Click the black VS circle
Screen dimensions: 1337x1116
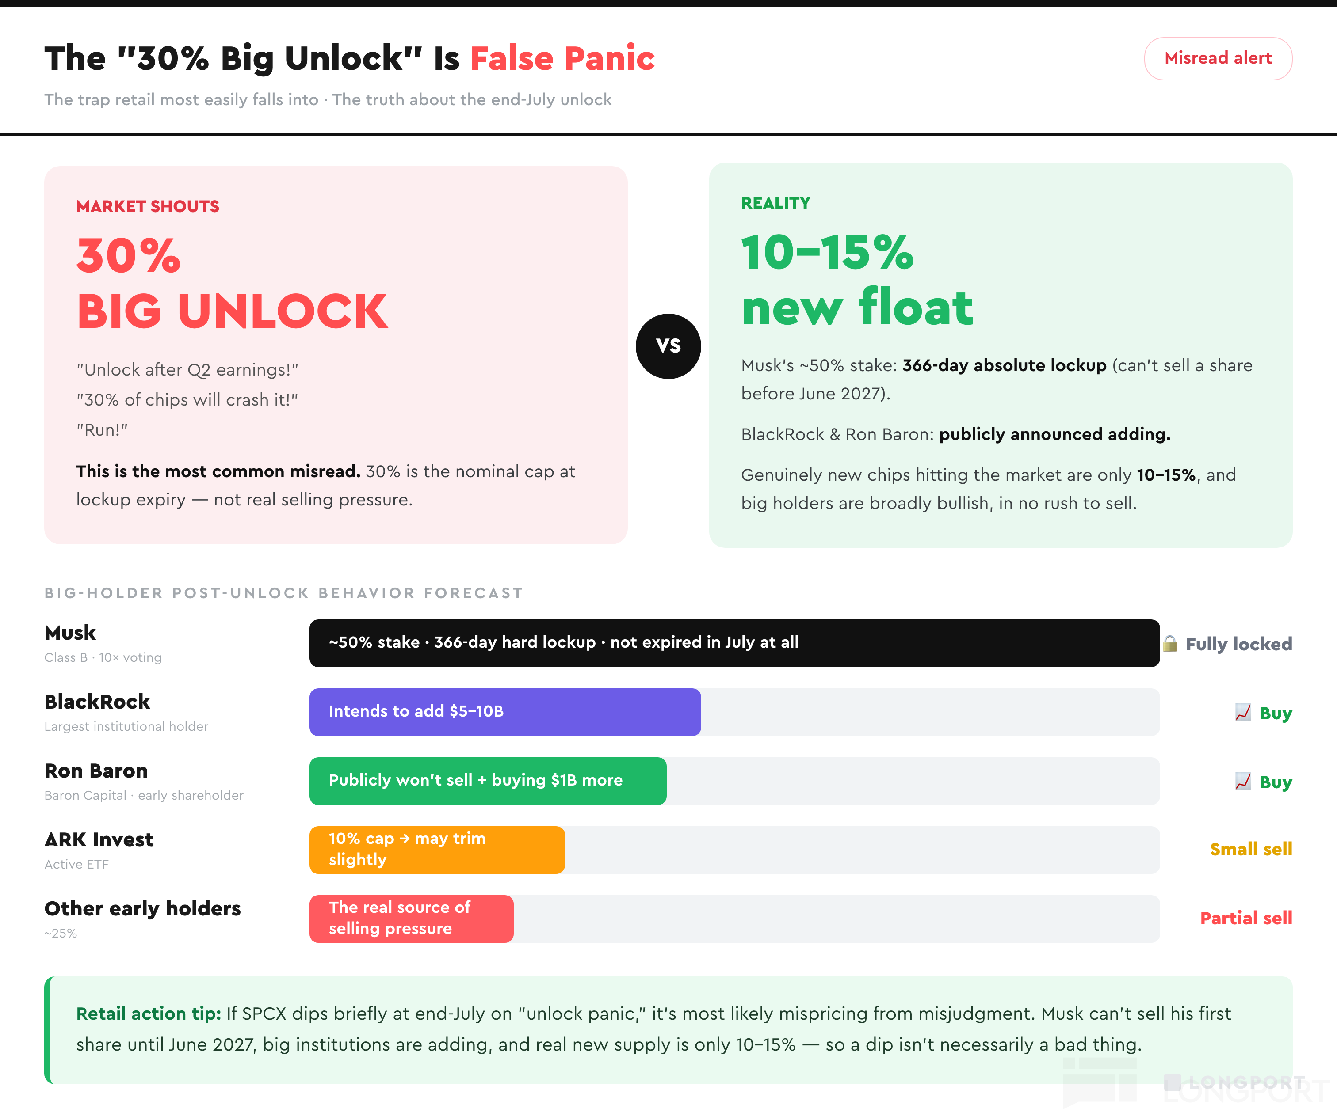(668, 346)
